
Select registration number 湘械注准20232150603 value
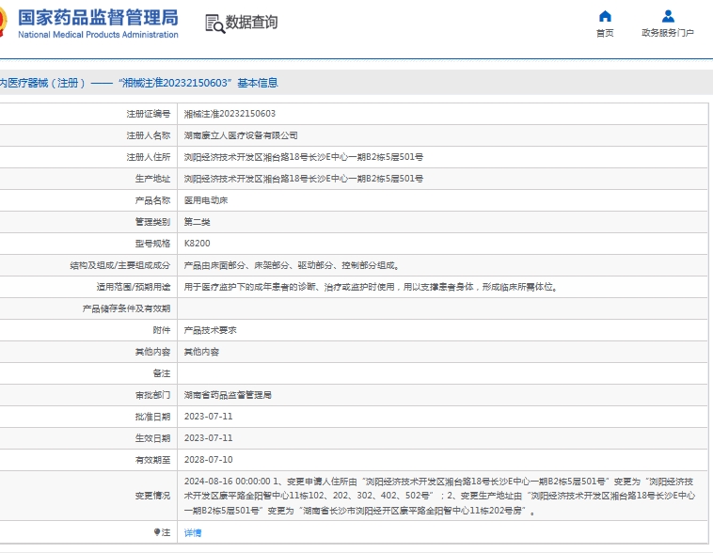click(x=230, y=114)
